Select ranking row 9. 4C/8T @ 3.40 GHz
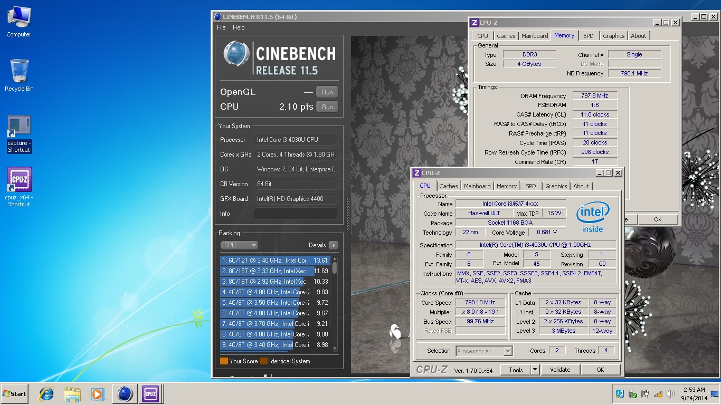This screenshot has width=721, height=405. pos(274,345)
